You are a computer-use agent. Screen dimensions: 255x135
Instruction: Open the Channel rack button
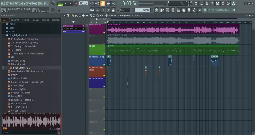167,10
